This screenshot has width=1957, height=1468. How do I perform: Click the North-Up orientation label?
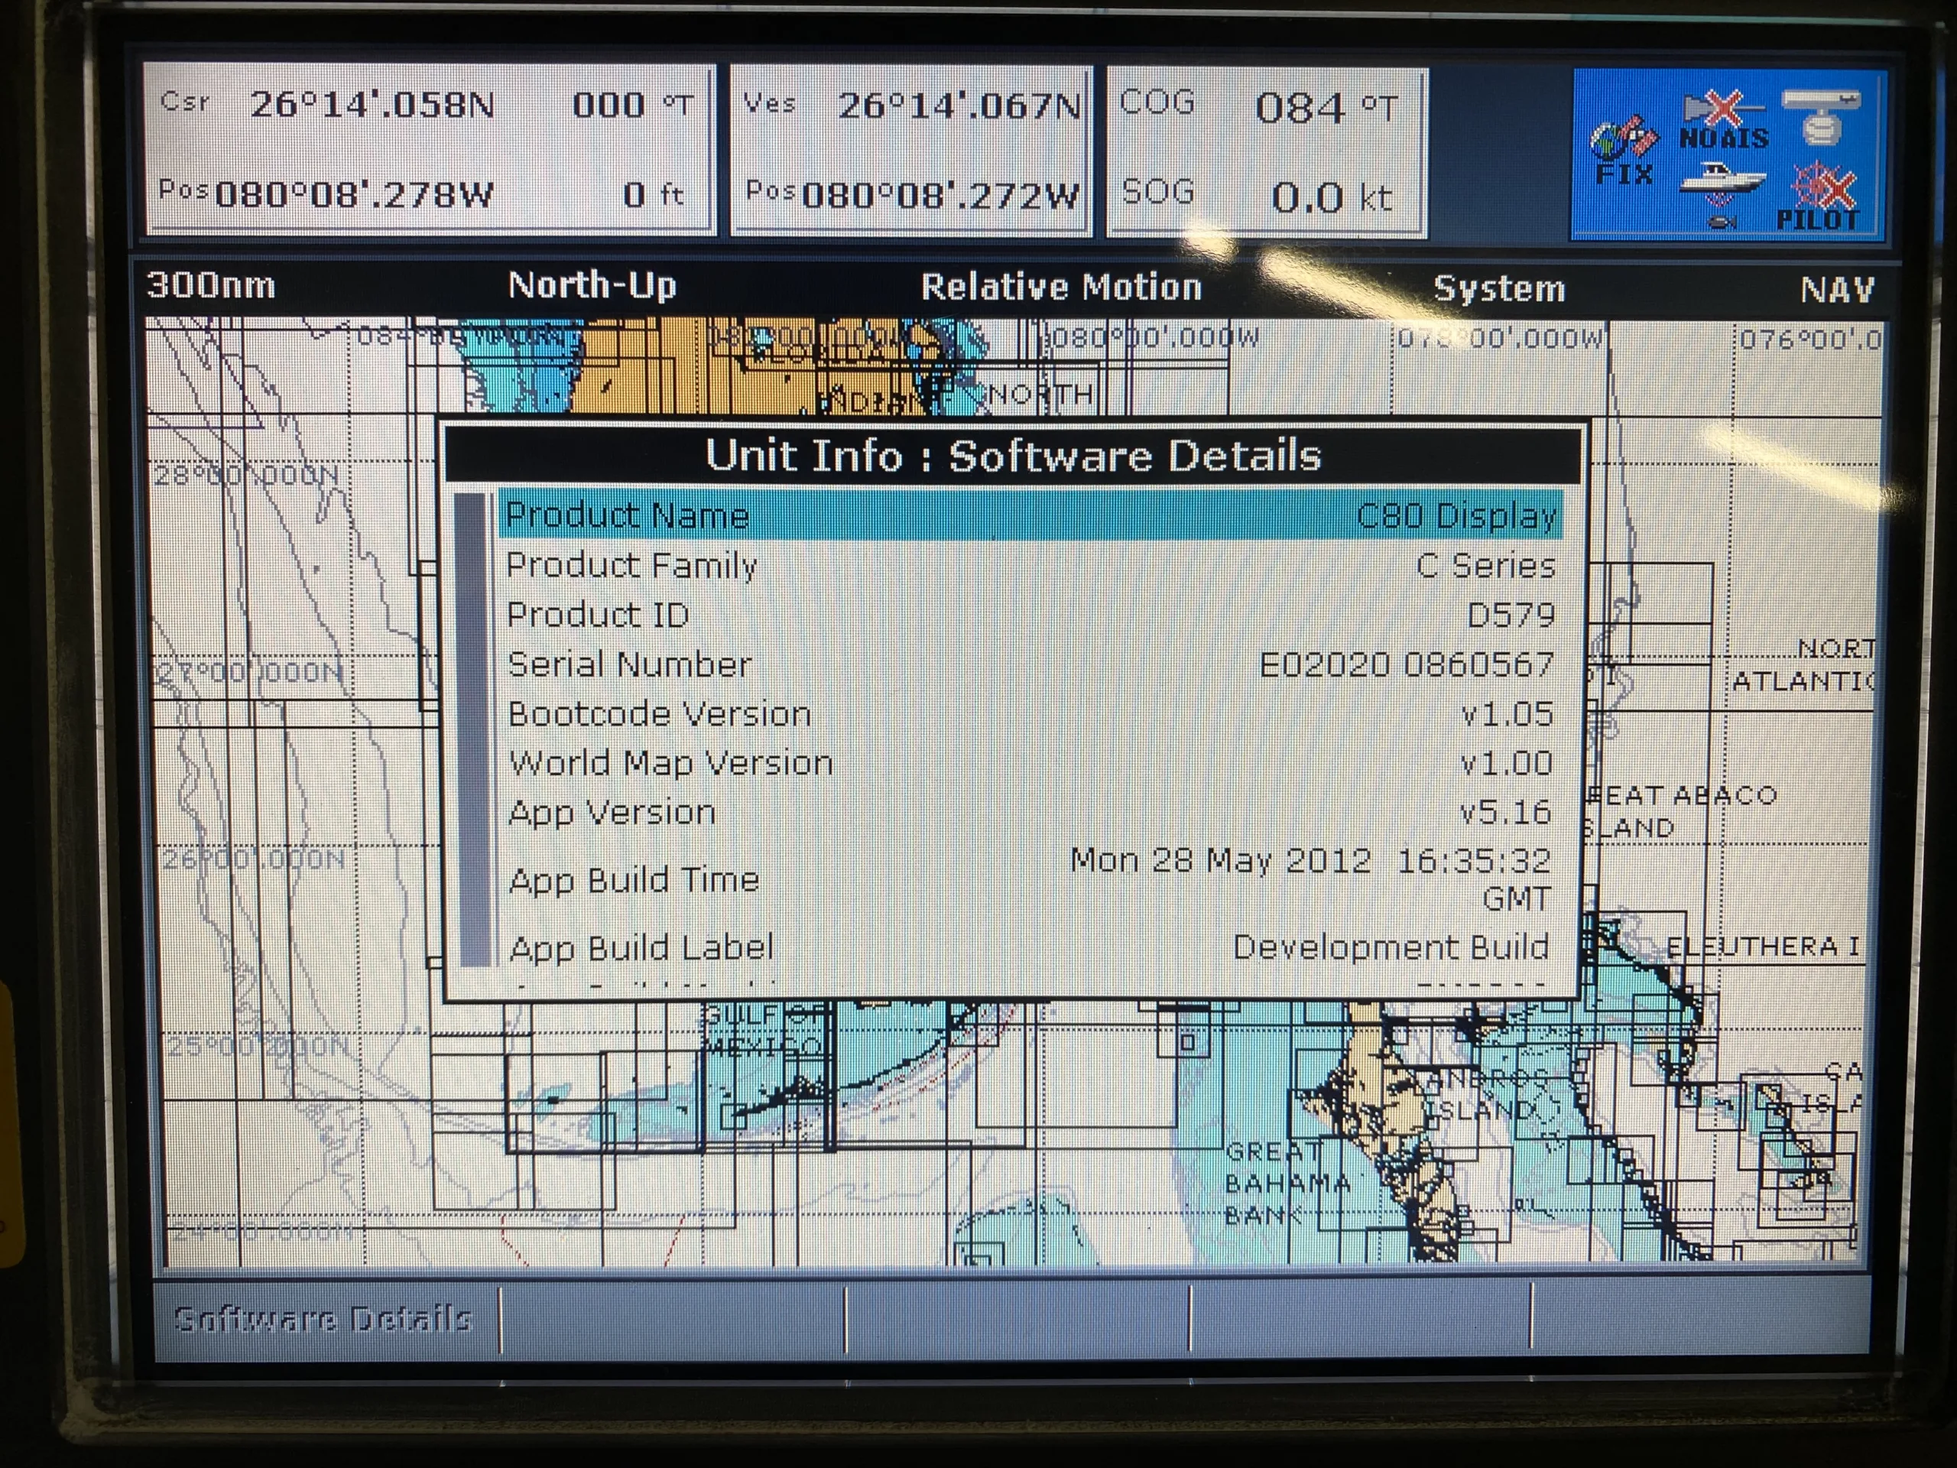592,285
